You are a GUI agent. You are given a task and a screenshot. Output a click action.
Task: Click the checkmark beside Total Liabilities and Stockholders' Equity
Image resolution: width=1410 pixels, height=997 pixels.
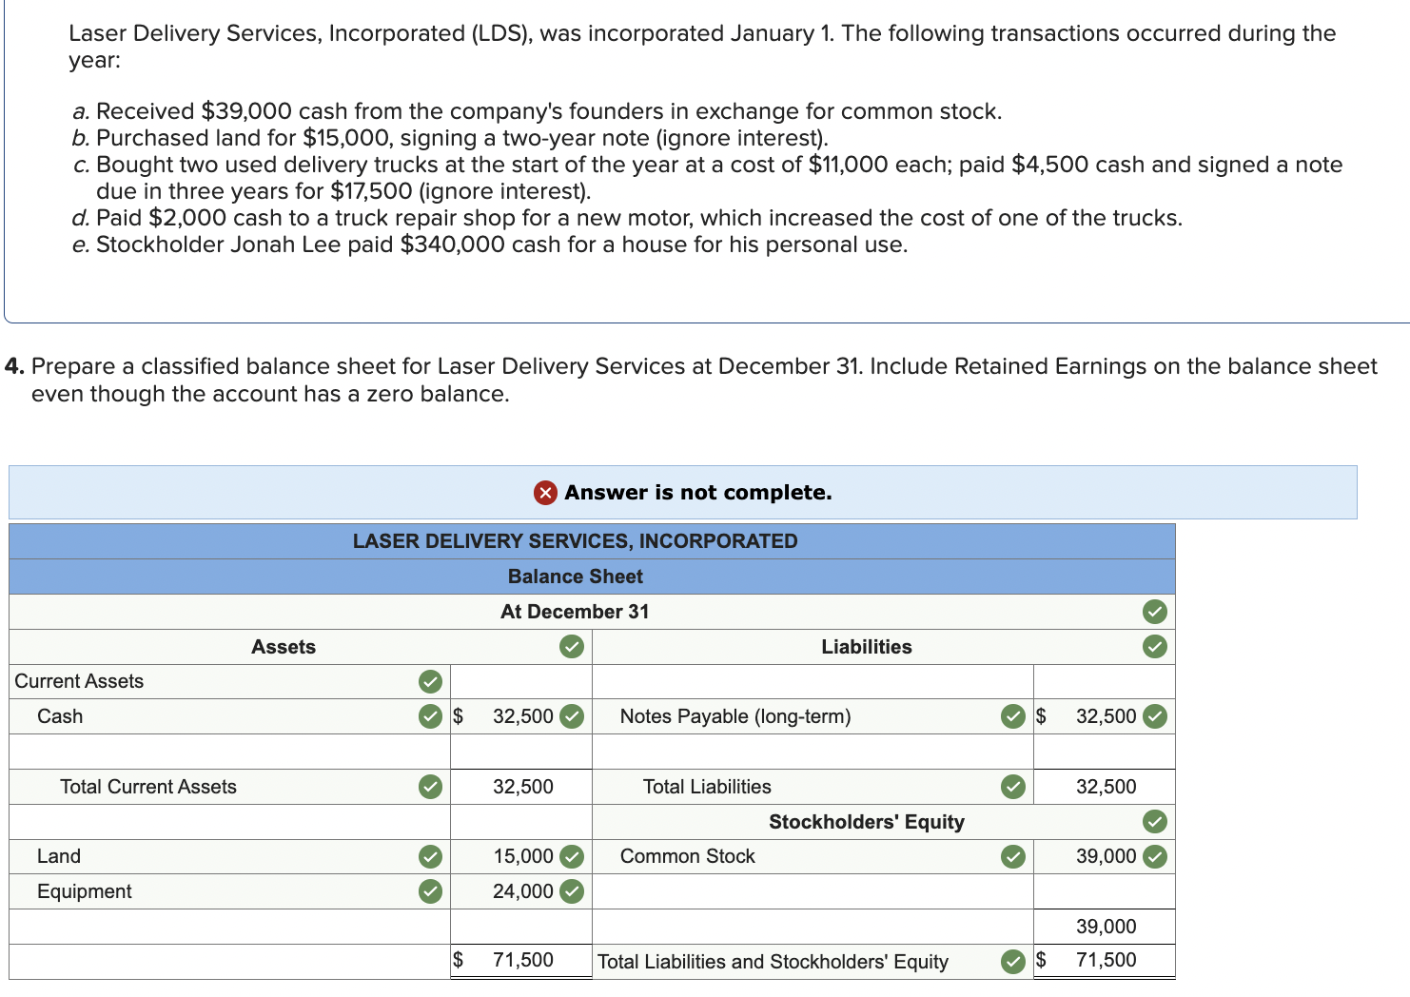pos(1013,962)
